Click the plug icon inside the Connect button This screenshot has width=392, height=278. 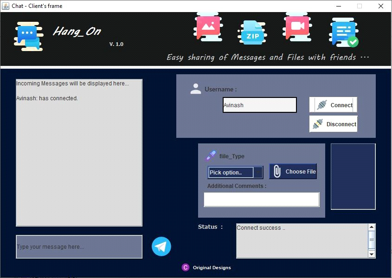(322, 105)
